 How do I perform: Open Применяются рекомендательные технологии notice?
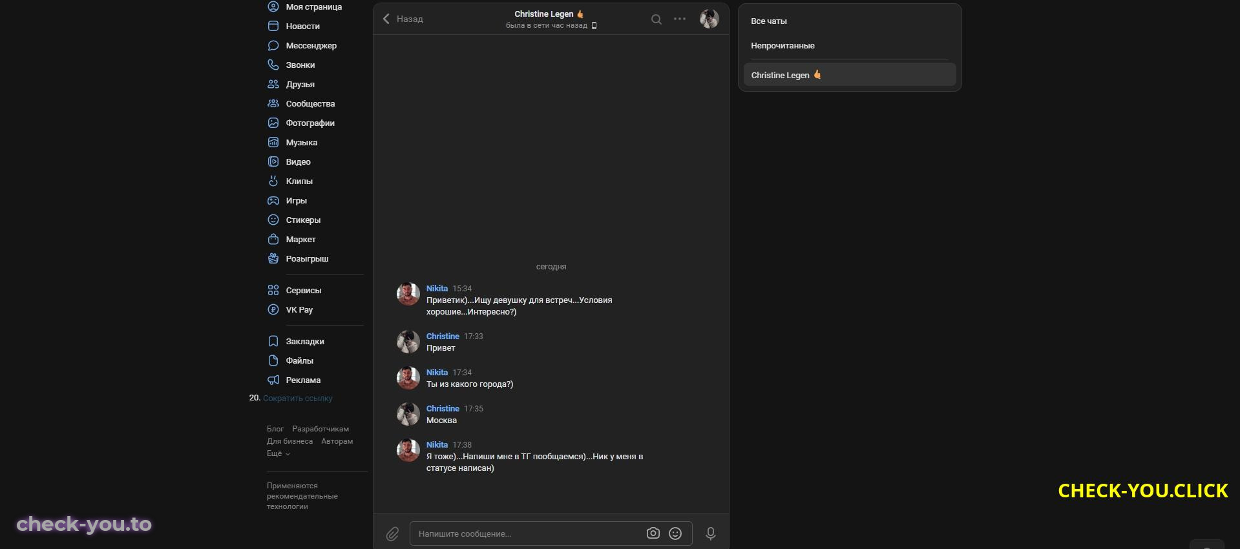(302, 496)
